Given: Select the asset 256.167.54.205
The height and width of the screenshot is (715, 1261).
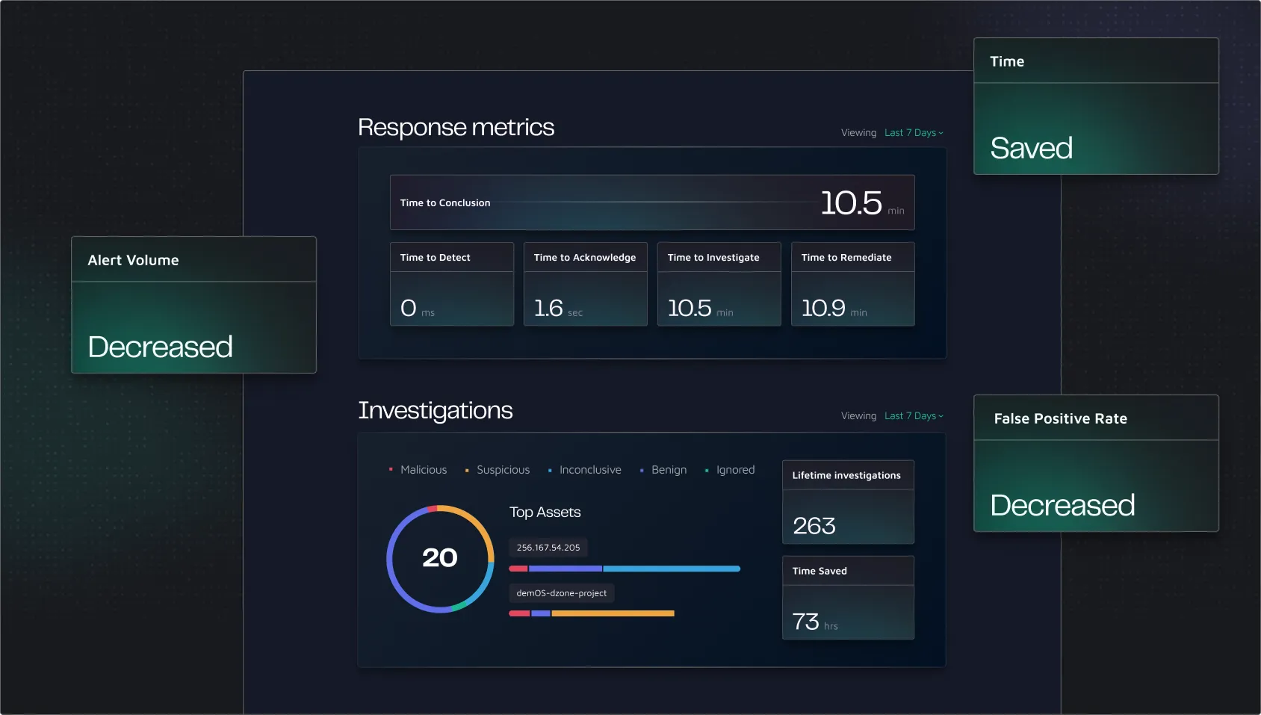Looking at the screenshot, I should click(548, 547).
